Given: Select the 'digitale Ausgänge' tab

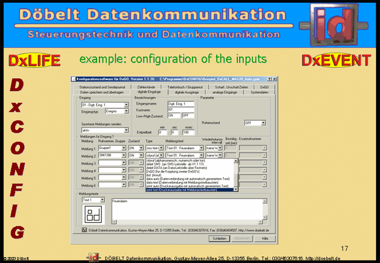Looking at the screenshot, I should point(186,92).
